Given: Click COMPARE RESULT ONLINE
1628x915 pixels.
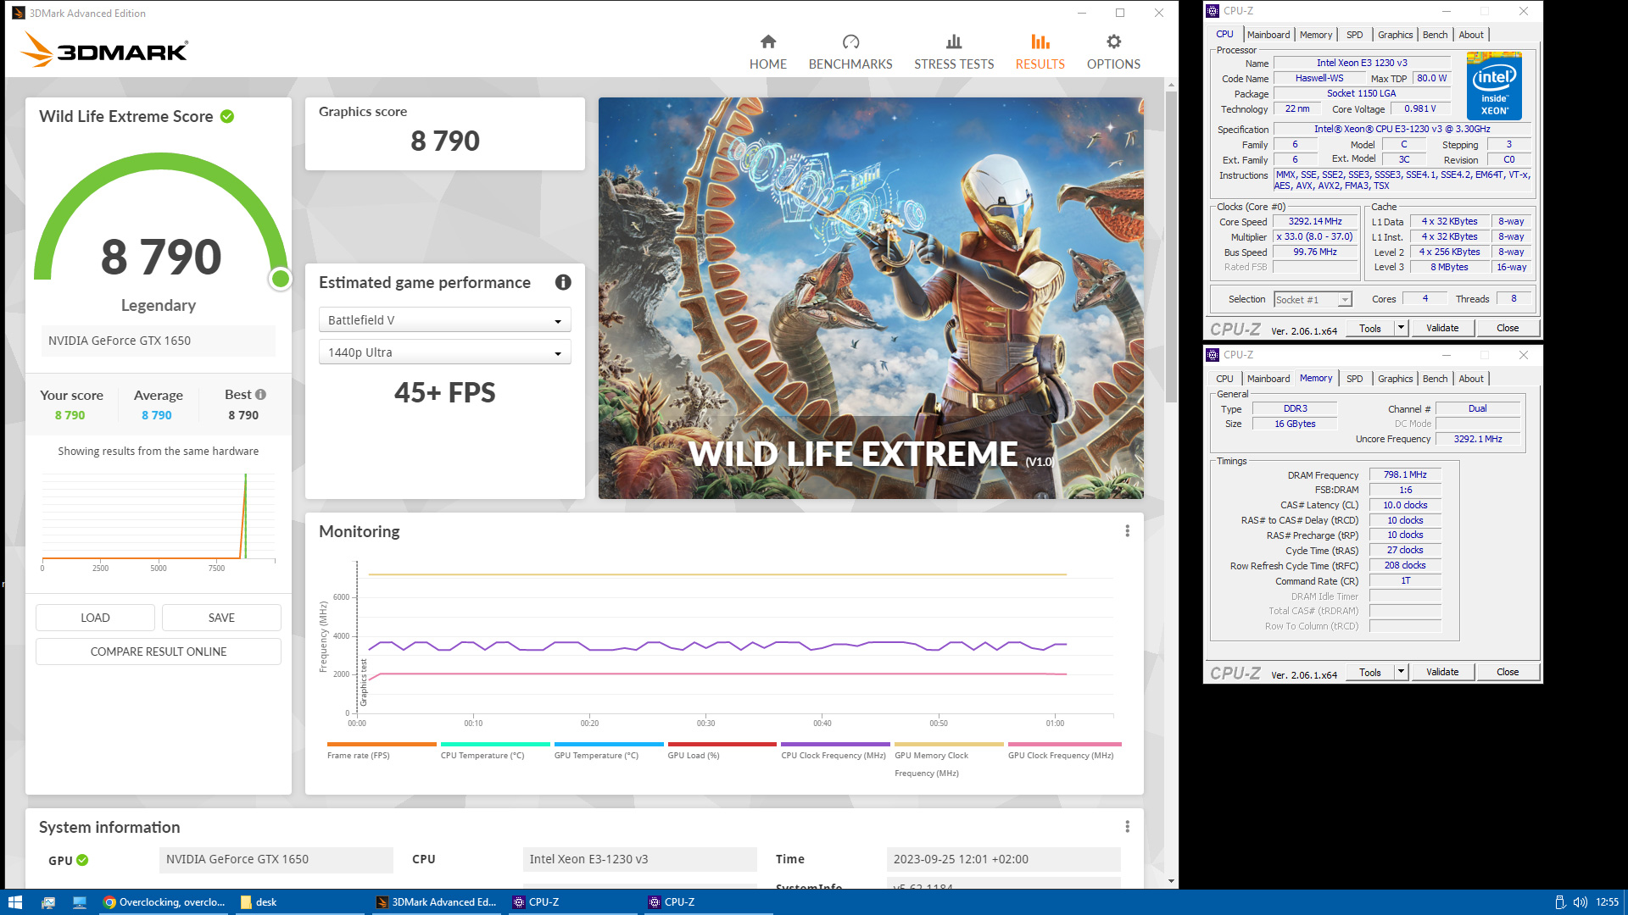Looking at the screenshot, I should (x=159, y=652).
